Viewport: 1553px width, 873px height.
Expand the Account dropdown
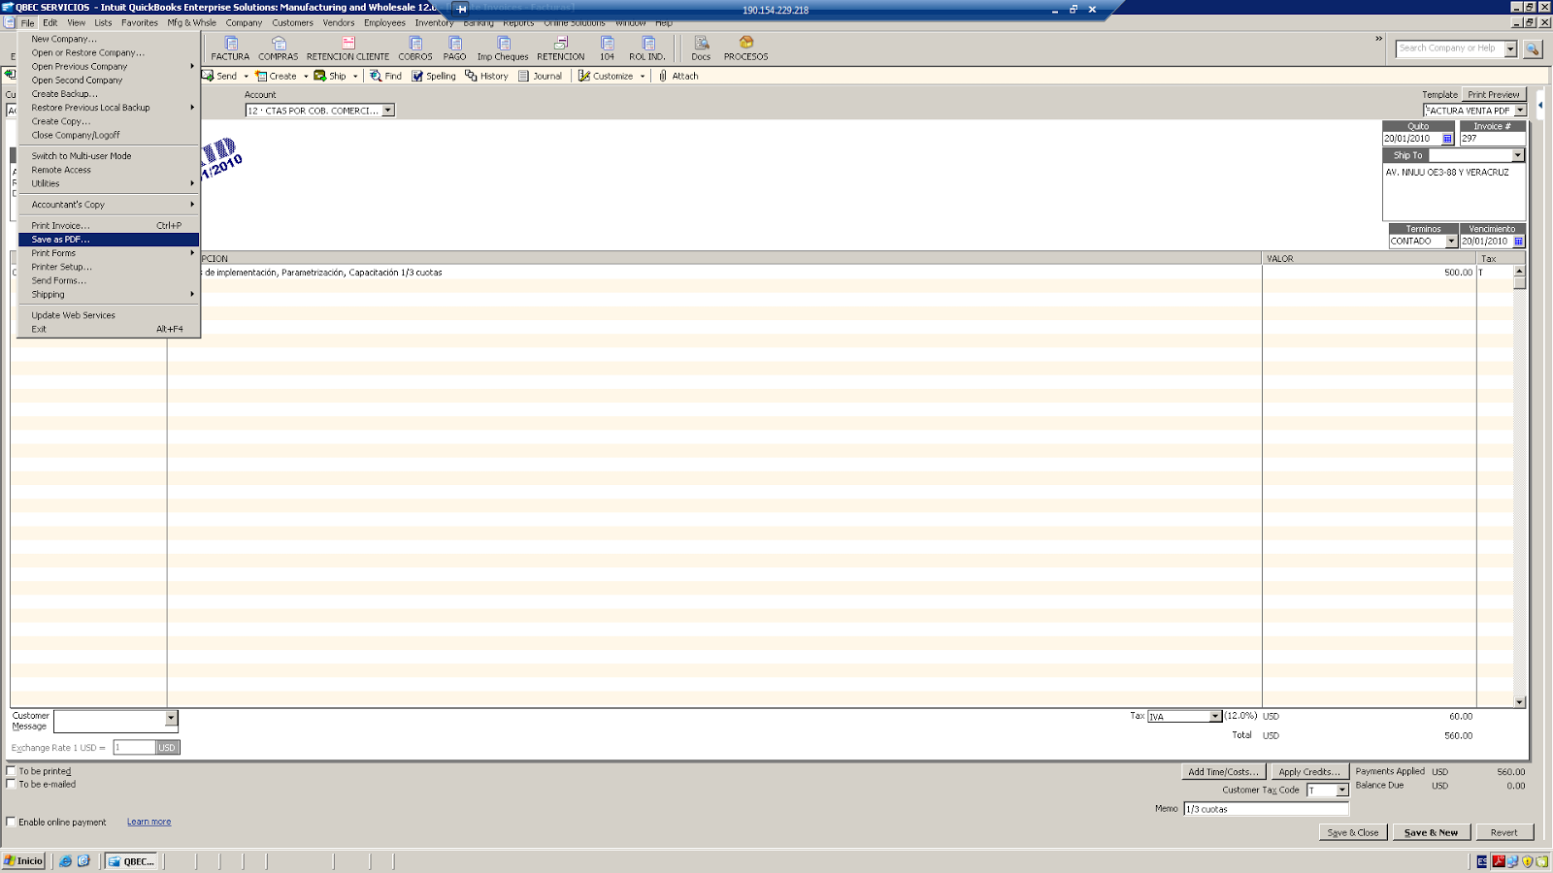tap(388, 111)
